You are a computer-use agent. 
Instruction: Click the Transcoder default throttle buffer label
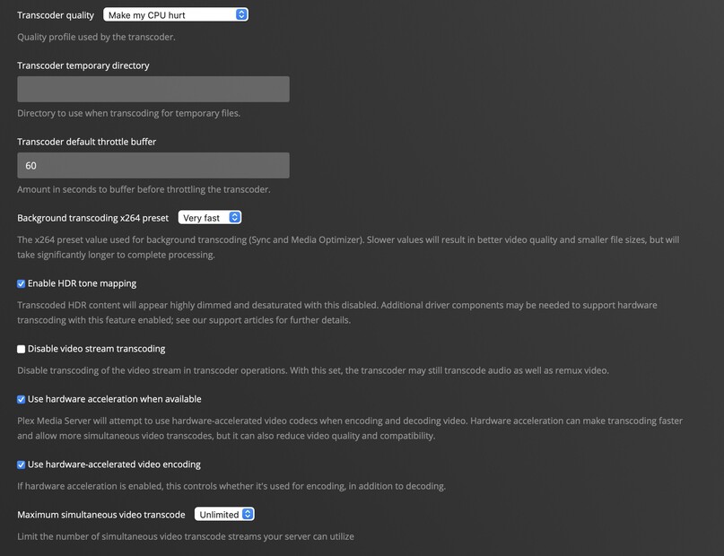point(87,142)
